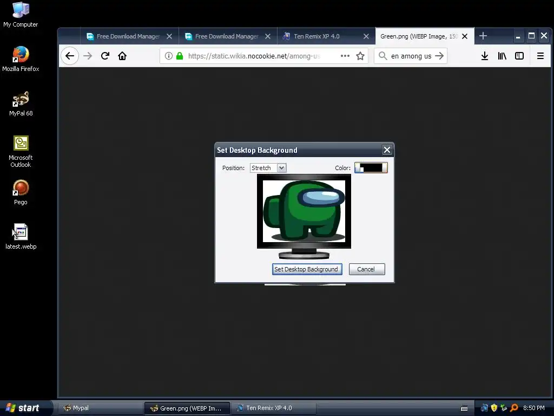Switch to Green.png taskbar button

coord(187,408)
